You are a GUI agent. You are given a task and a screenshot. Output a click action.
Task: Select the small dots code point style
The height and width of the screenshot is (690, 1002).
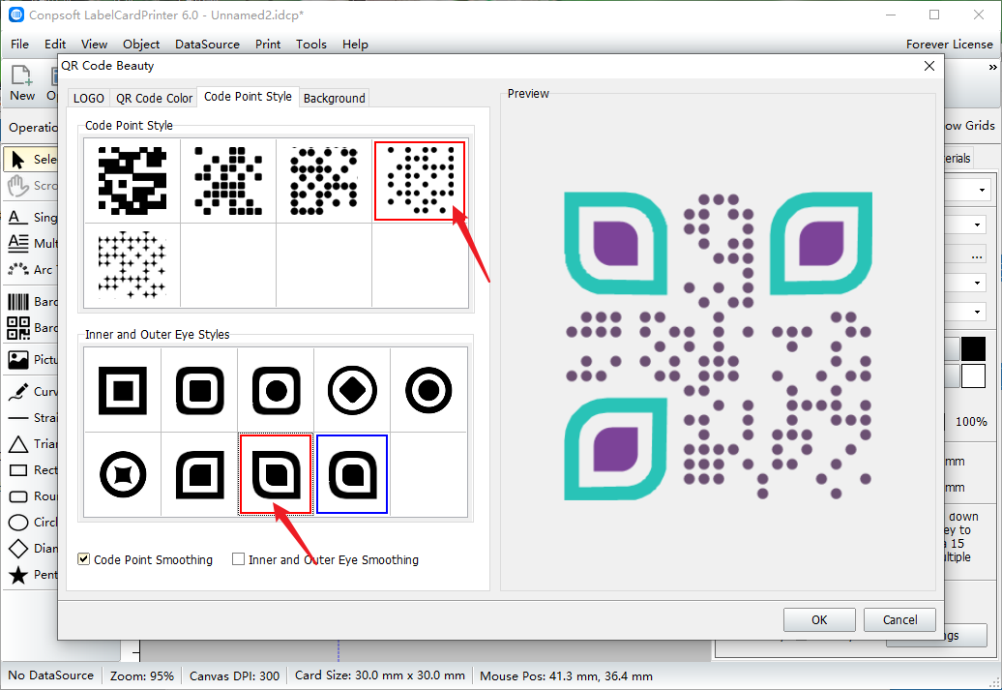pyautogui.click(x=420, y=180)
